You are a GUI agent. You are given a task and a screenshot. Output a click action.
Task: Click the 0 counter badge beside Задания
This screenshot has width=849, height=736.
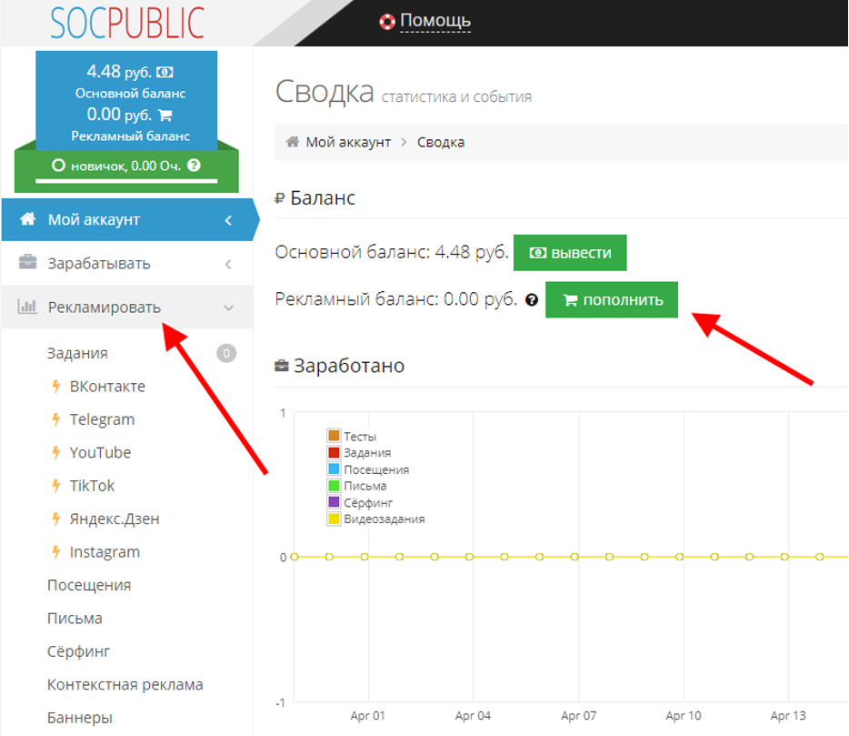pos(226,353)
